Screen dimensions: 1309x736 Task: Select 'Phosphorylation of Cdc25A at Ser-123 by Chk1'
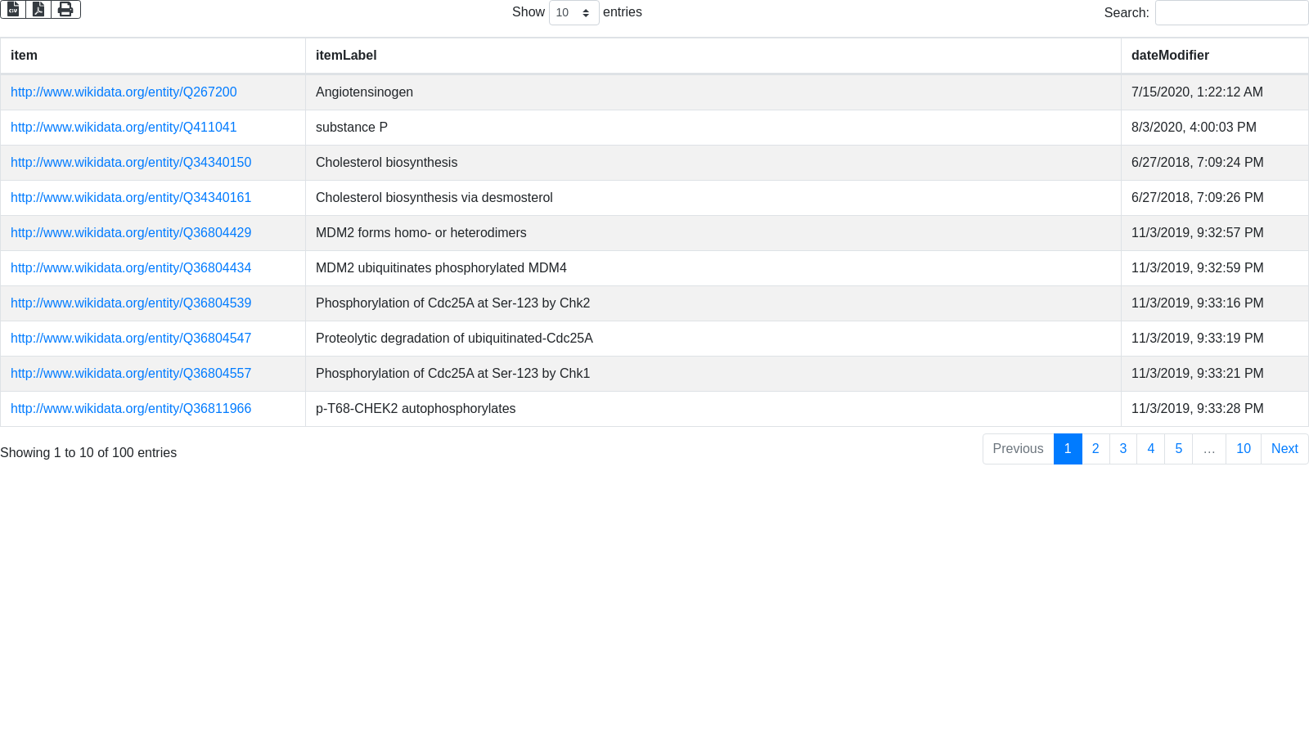pyautogui.click(x=713, y=374)
